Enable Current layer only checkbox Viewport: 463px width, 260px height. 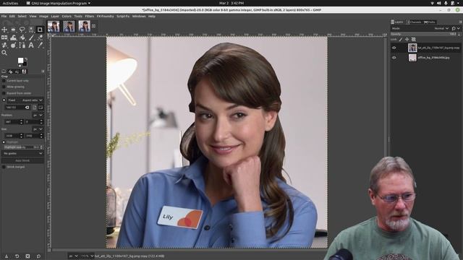[4, 81]
